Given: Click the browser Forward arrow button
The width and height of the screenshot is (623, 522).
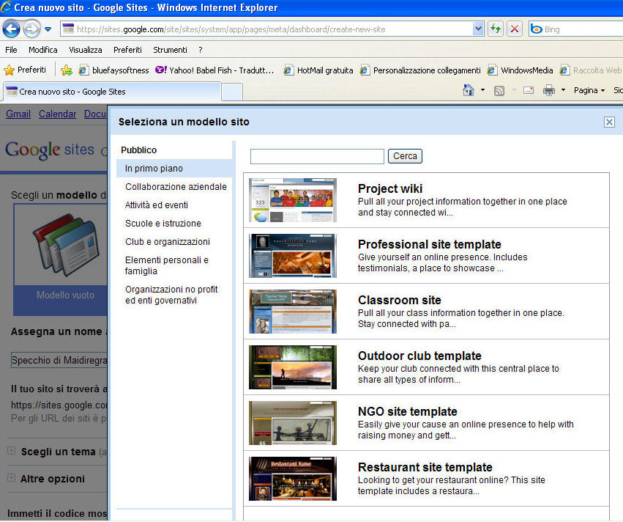Looking at the screenshot, I should [31, 29].
